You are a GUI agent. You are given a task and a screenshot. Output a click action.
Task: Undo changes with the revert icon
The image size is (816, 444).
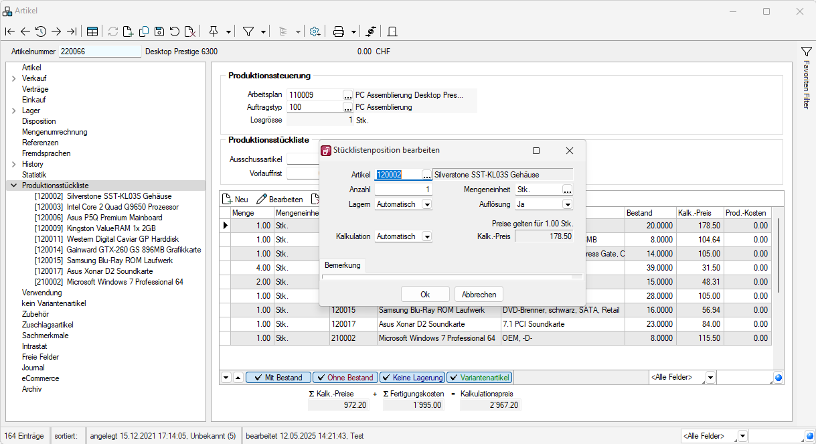(x=175, y=31)
